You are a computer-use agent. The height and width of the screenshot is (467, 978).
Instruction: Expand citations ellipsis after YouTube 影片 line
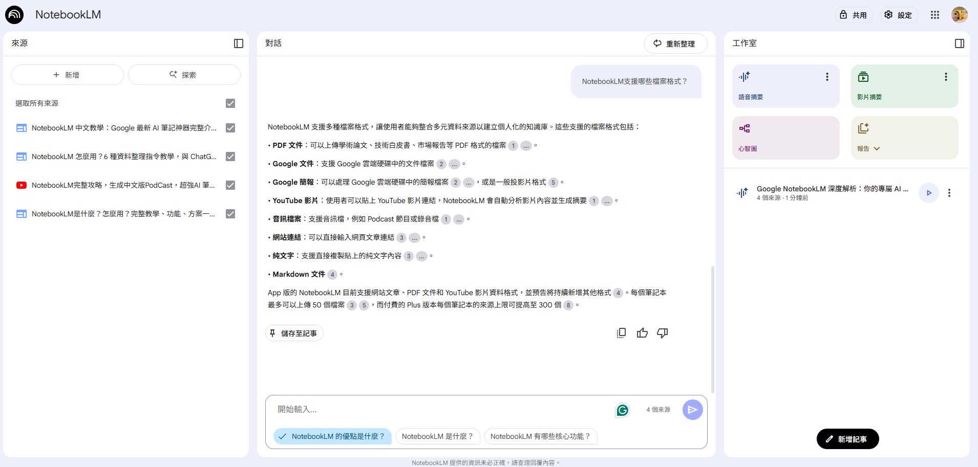[607, 201]
